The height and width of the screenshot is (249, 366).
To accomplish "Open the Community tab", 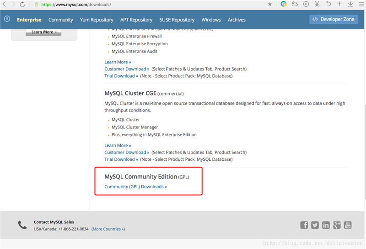I will point(60,20).
